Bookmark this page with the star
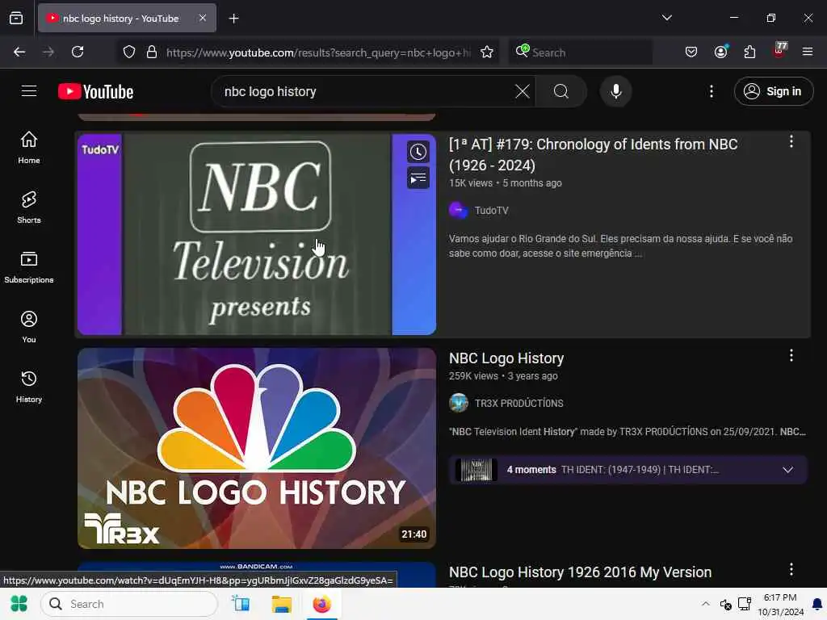 tap(487, 52)
